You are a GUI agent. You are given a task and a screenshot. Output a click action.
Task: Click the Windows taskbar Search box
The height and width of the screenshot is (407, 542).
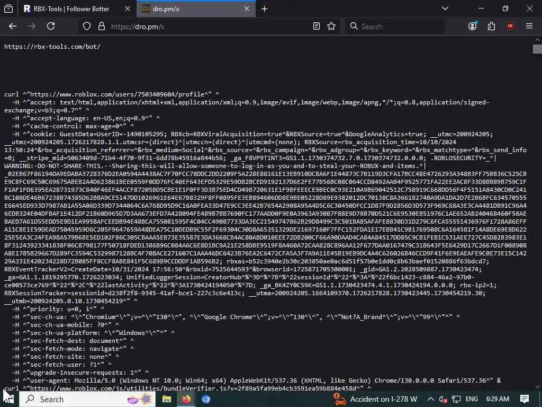87,400
